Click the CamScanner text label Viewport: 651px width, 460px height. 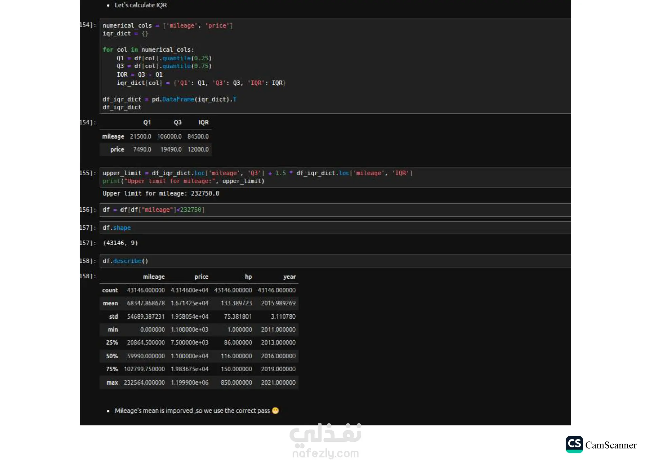611,445
